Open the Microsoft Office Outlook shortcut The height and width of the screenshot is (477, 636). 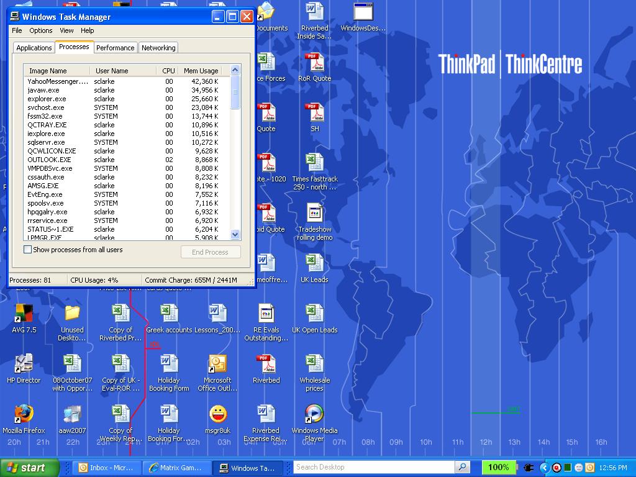217,364
